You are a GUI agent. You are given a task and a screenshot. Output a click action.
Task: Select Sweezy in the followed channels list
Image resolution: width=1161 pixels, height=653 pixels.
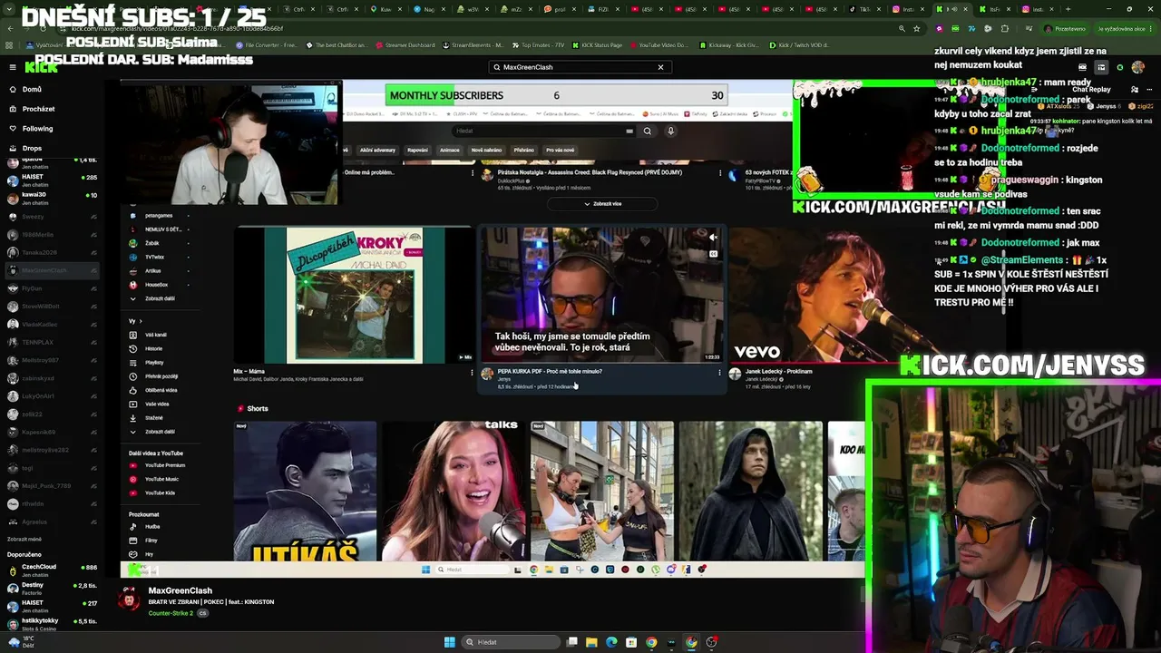pos(53,217)
